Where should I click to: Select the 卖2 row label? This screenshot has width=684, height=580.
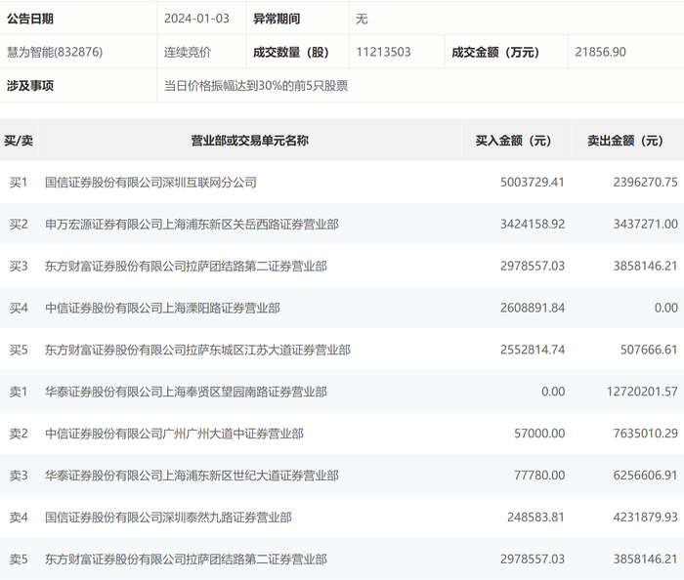(x=19, y=434)
